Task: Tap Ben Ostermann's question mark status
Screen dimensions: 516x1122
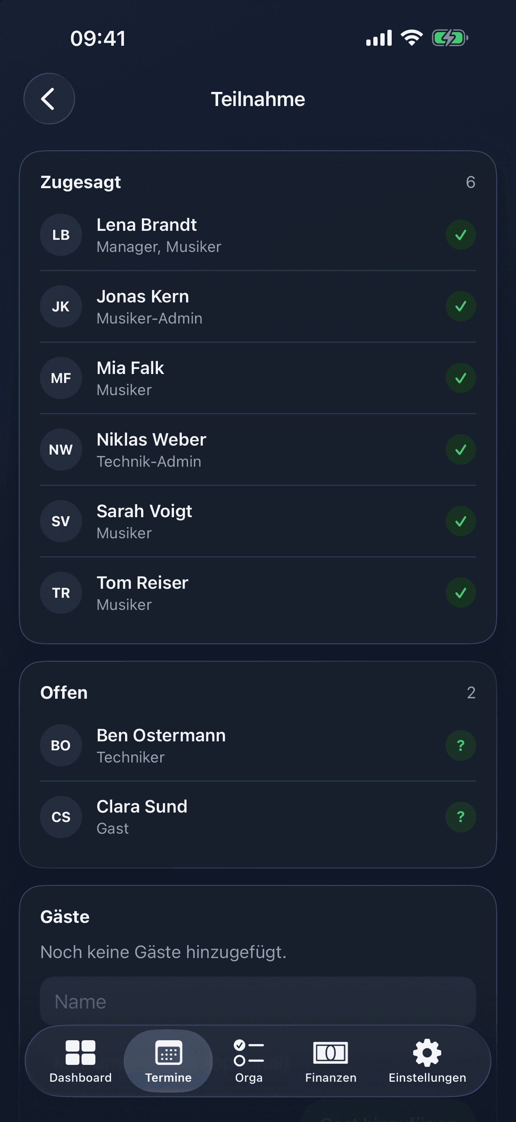Action: click(x=461, y=745)
